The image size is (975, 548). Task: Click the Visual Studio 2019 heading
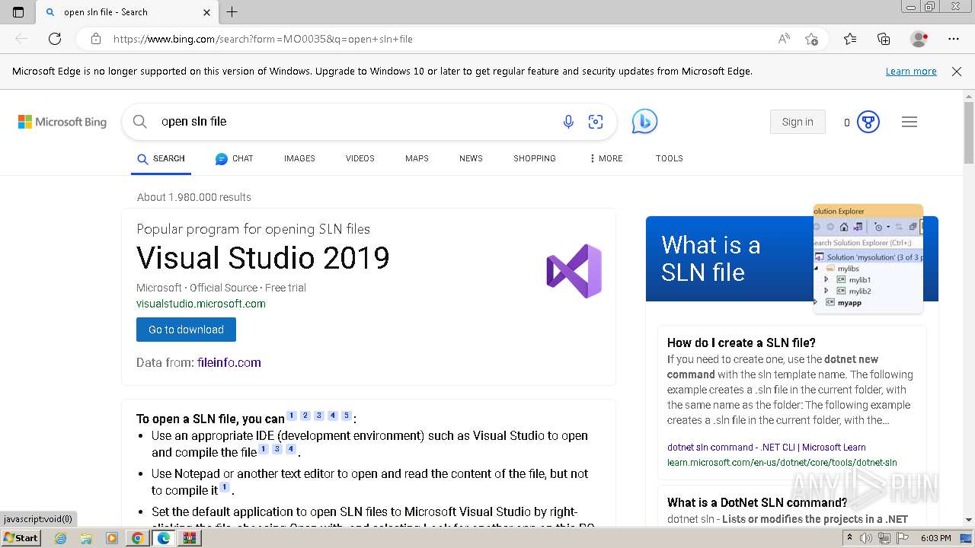263,259
